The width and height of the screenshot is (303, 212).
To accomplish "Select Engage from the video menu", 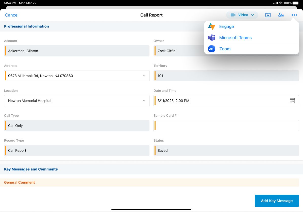I will (226, 26).
